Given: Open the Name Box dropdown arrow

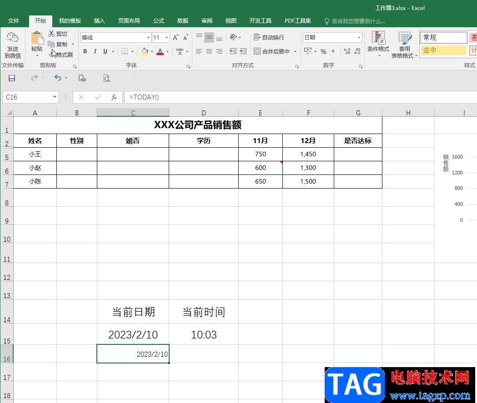Looking at the screenshot, I should pyautogui.click(x=55, y=97).
